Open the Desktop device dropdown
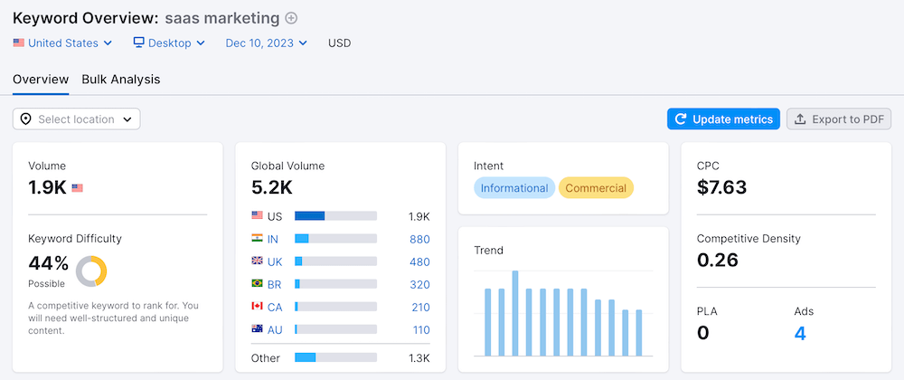 [x=169, y=43]
